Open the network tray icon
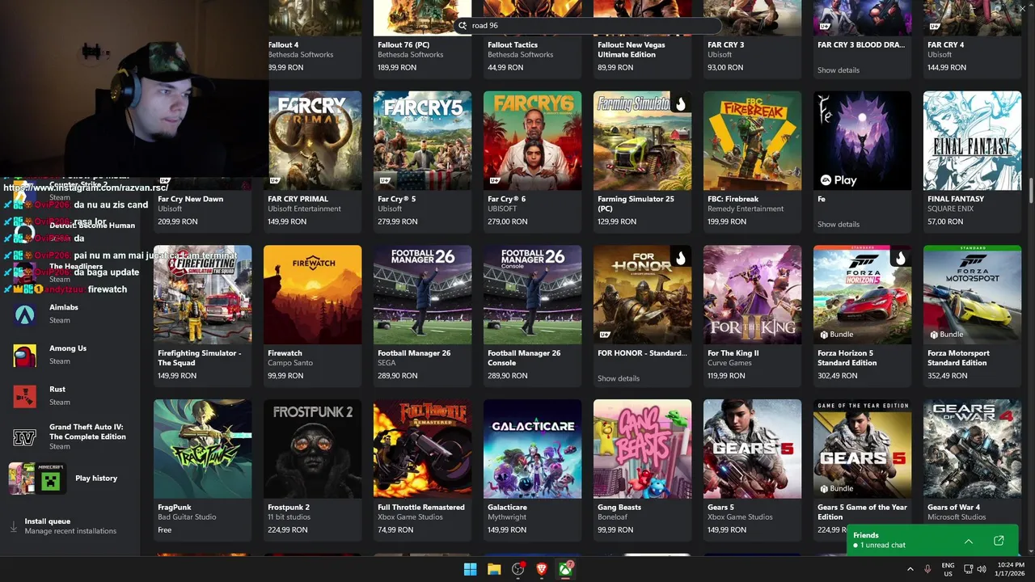The width and height of the screenshot is (1035, 582). 969,569
